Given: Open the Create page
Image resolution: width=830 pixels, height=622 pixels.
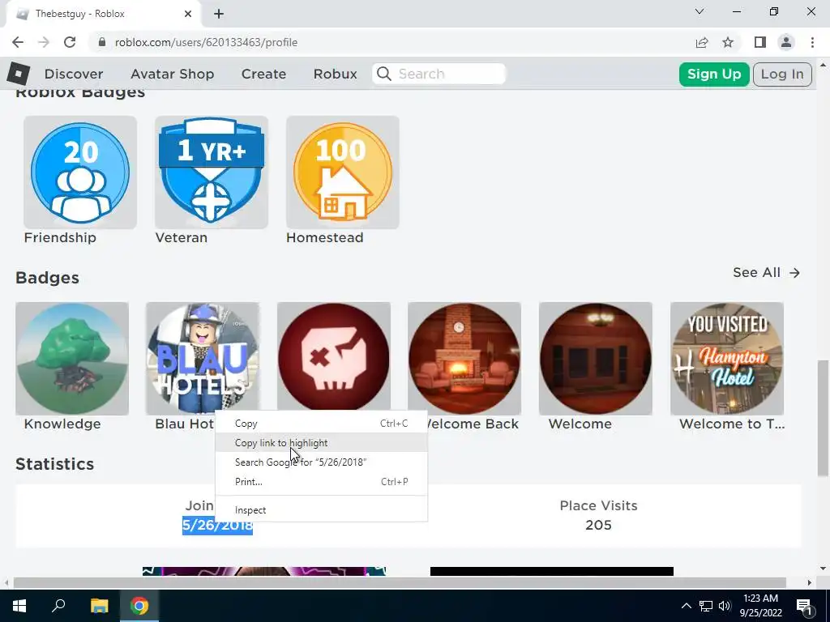Looking at the screenshot, I should pyautogui.click(x=263, y=74).
